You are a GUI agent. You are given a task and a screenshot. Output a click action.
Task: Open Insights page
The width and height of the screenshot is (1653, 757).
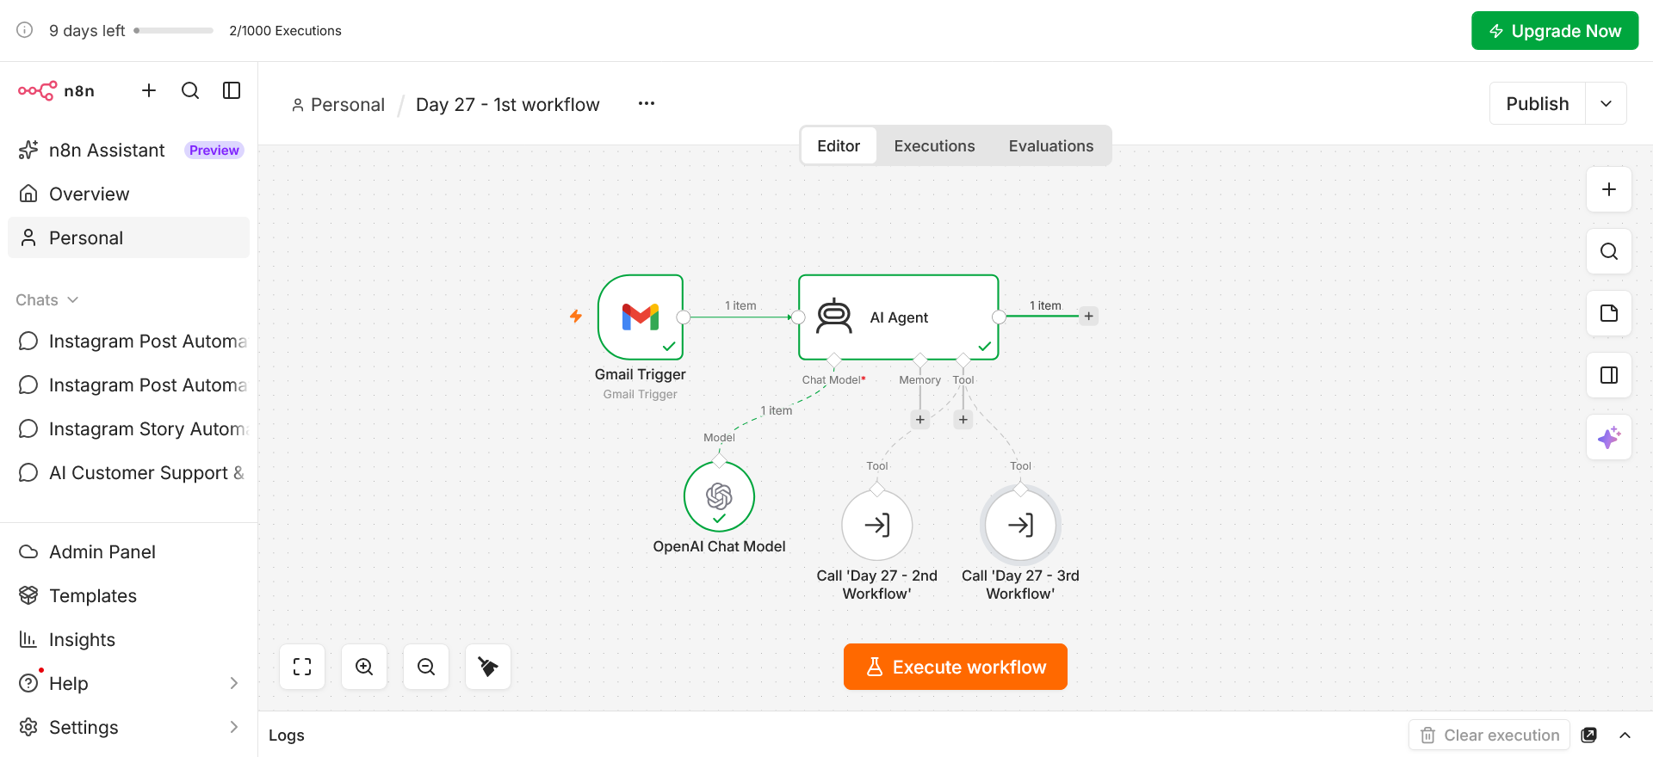point(129,640)
